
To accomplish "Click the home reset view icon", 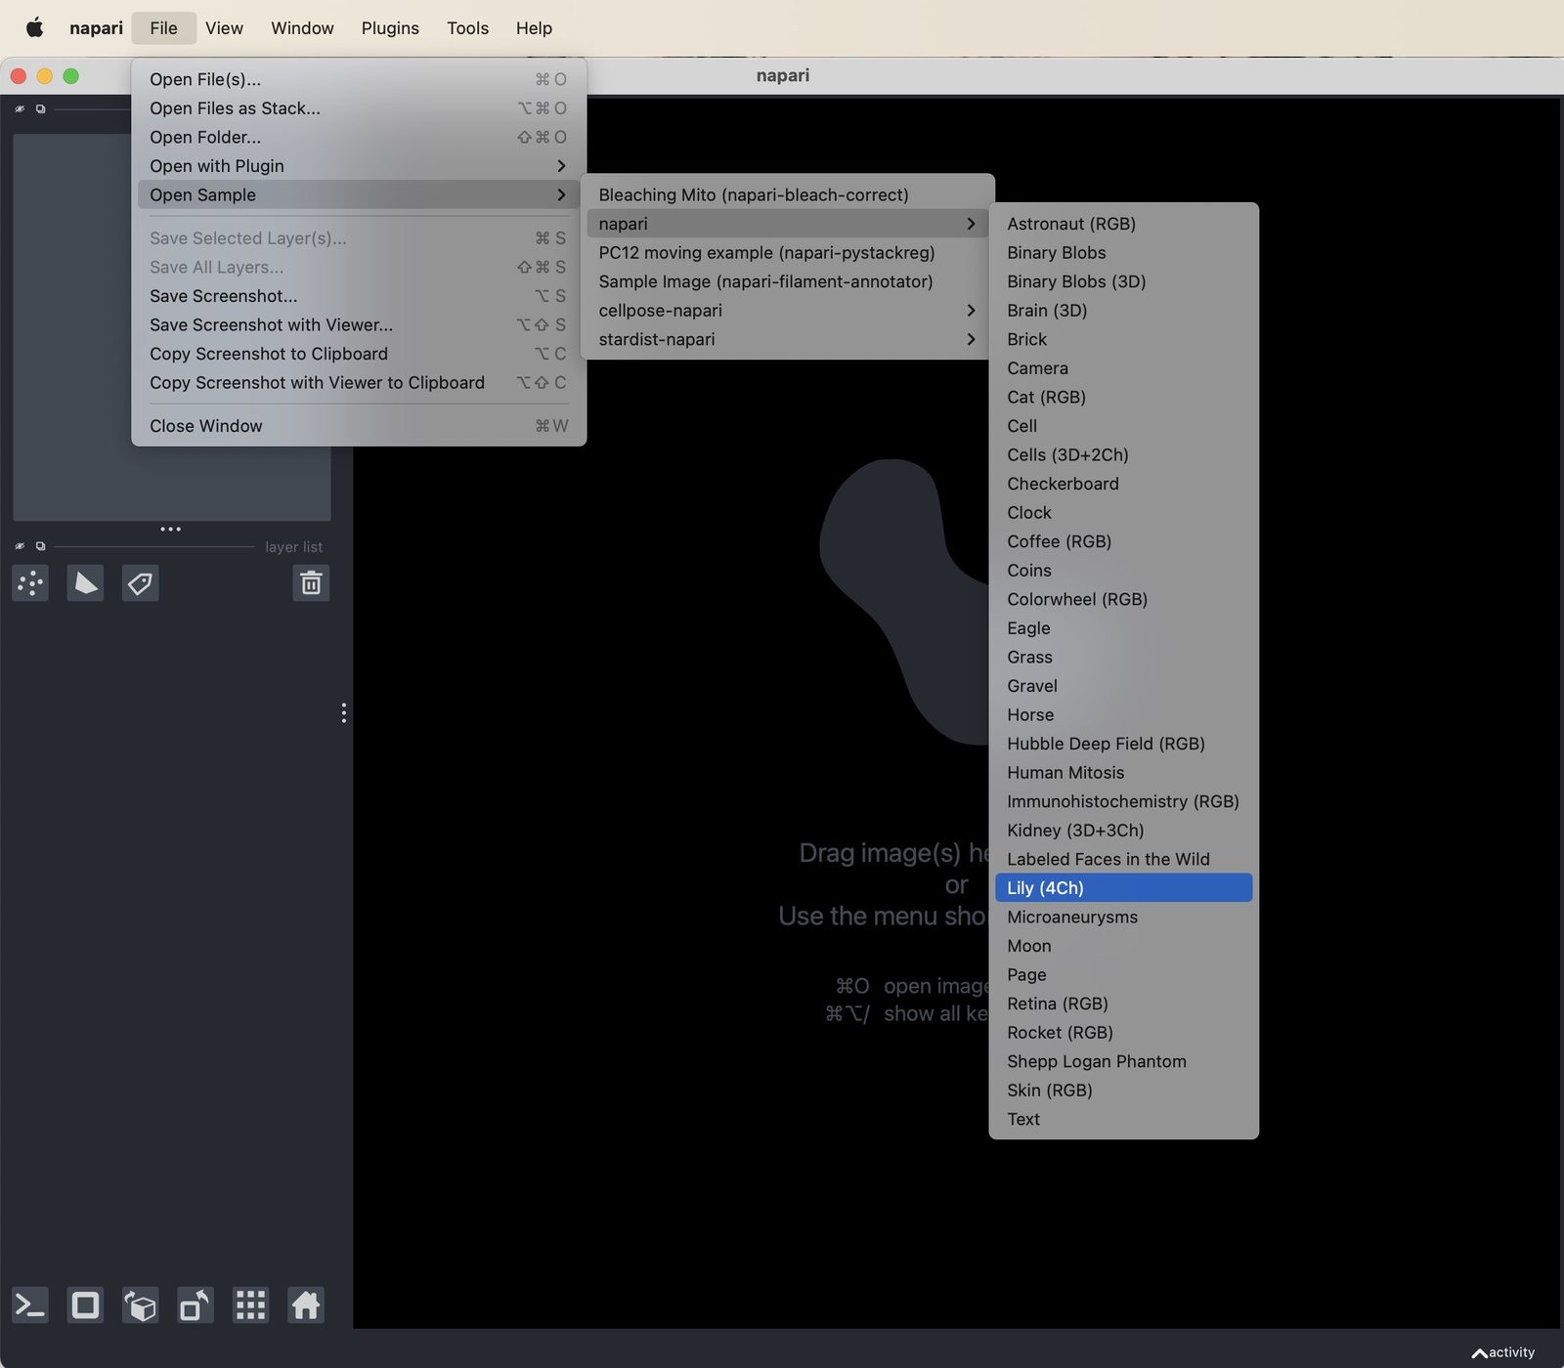I will pyautogui.click(x=305, y=1305).
